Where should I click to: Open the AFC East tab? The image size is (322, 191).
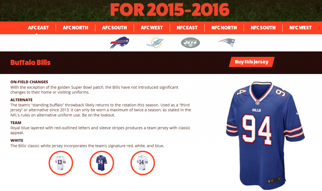pos(38,28)
